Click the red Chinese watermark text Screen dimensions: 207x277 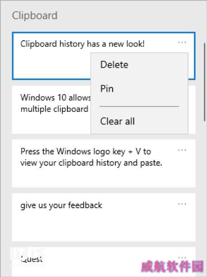[x=172, y=267]
